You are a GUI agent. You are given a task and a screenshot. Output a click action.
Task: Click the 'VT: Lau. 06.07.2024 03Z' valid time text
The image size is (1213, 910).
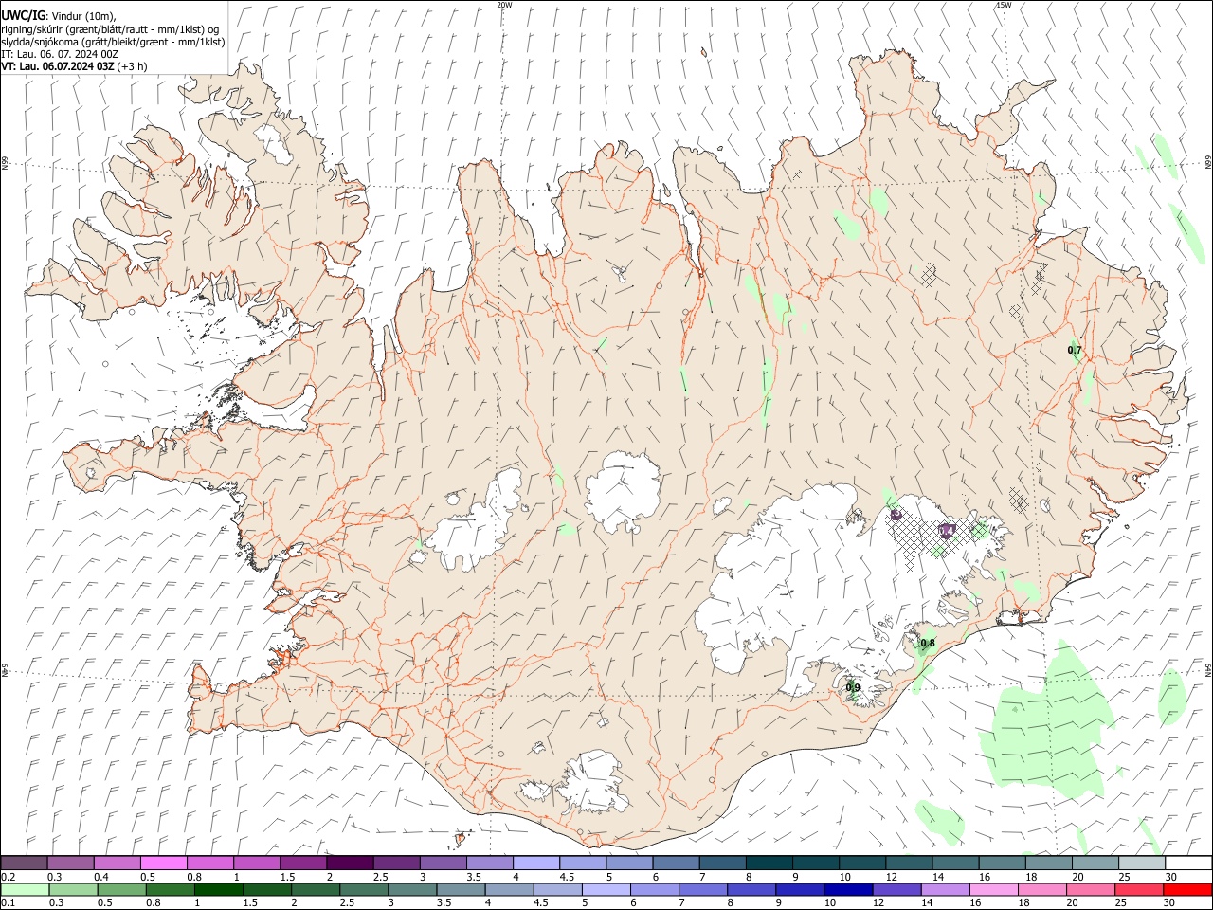pos(58,66)
